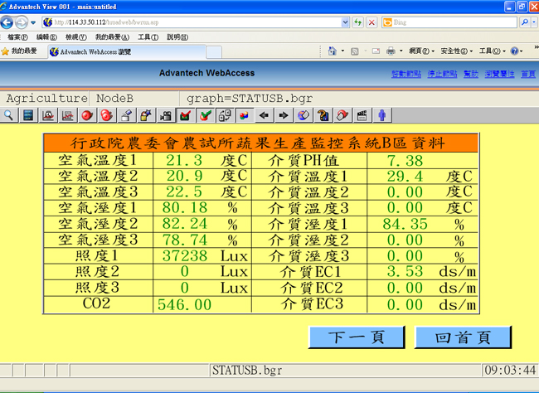The width and height of the screenshot is (539, 393).
Task: Expand the blue help icon dropdown
Action: pos(522,51)
